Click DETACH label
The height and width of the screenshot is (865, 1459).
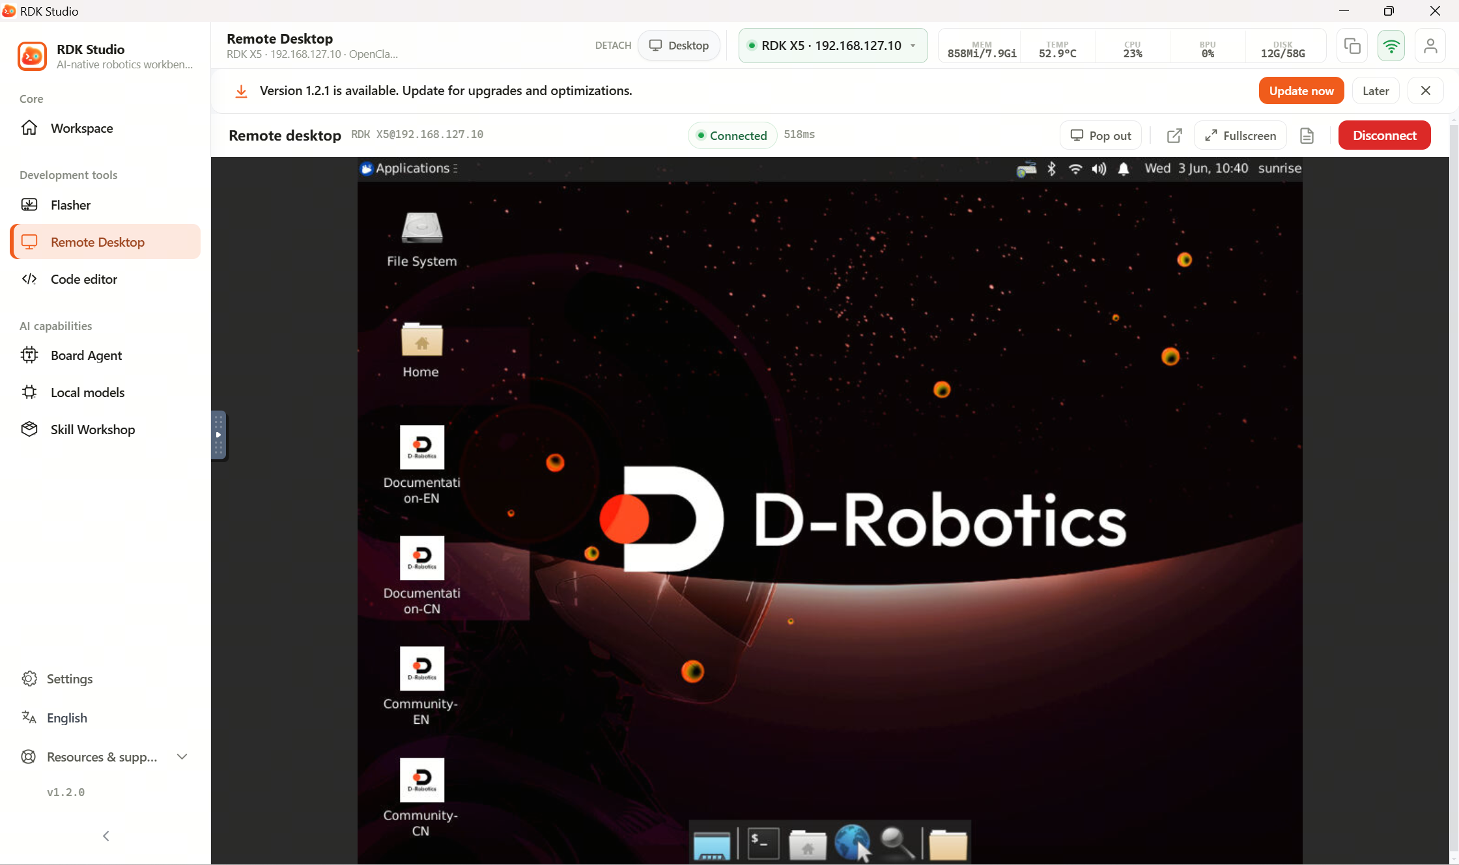(613, 46)
